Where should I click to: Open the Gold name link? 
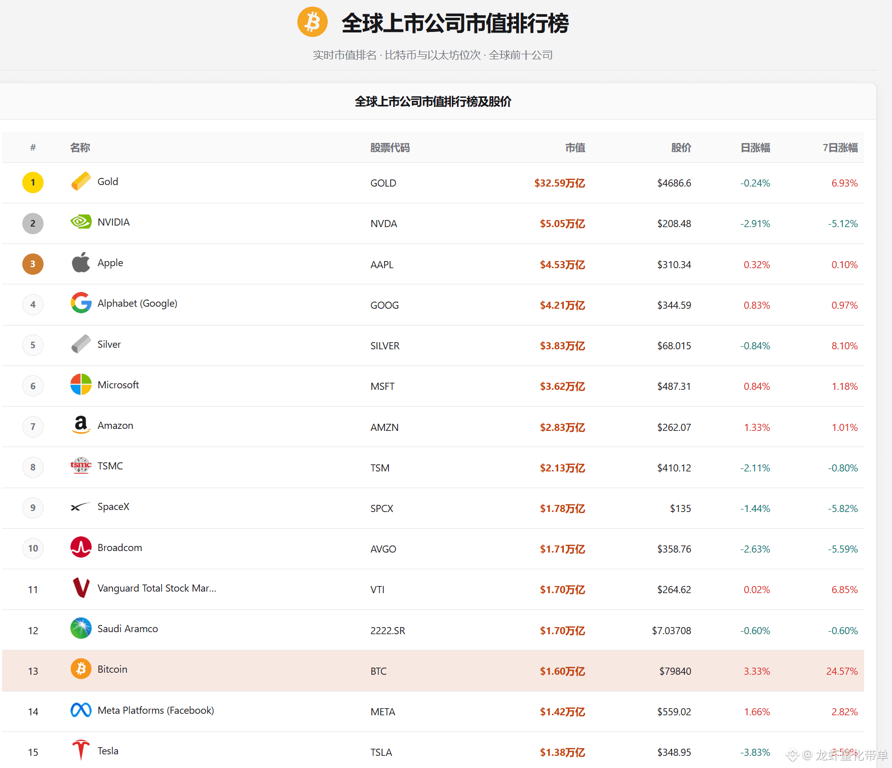[108, 181]
